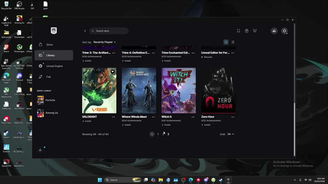Viewport: 328px width, 184px height.
Task: Install Where Winds Meet
Action: click(x=126, y=125)
